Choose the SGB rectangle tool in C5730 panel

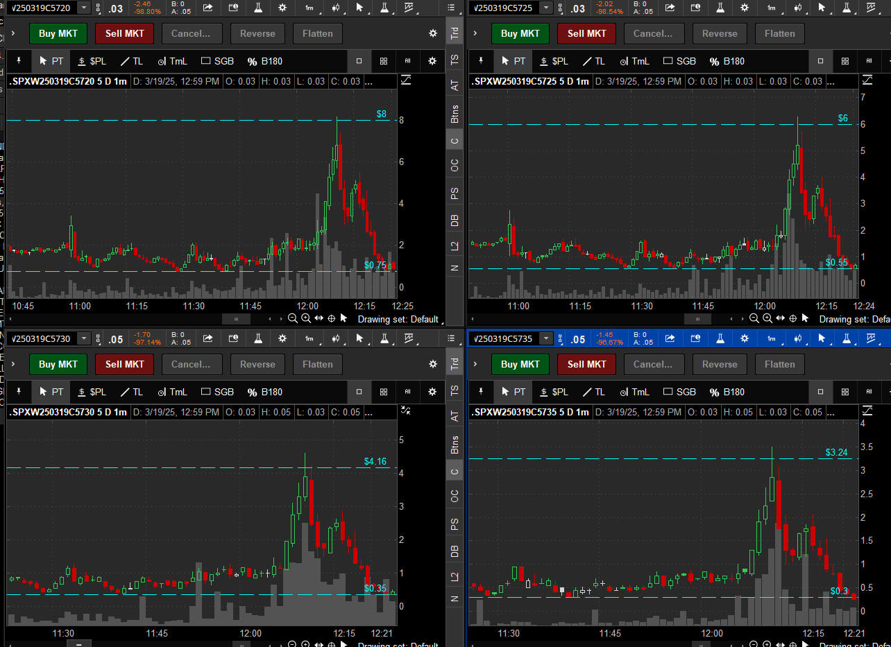click(217, 392)
